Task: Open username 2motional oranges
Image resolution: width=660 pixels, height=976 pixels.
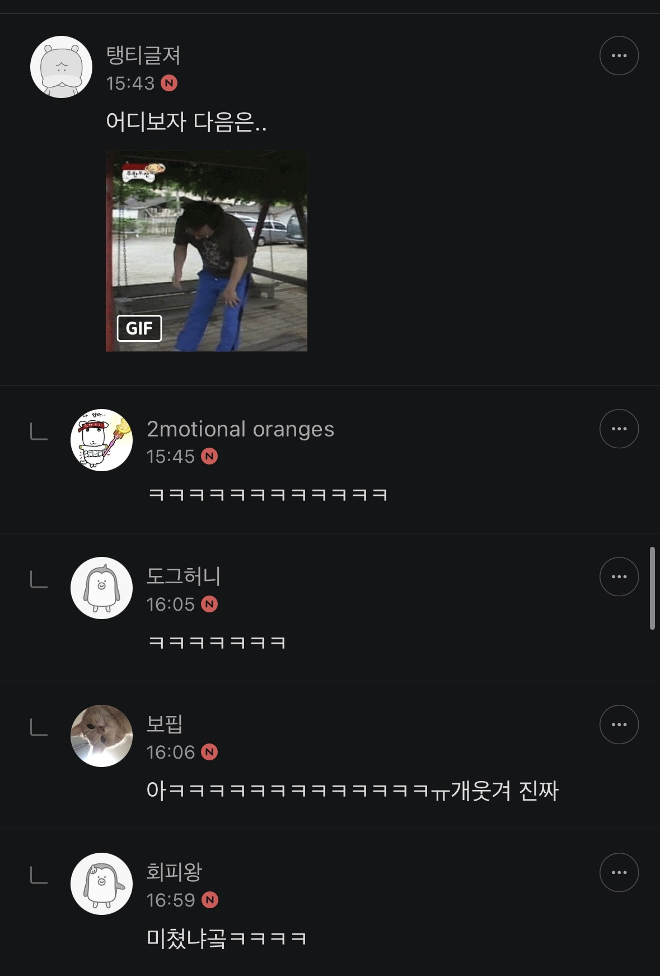Action: pos(240,429)
